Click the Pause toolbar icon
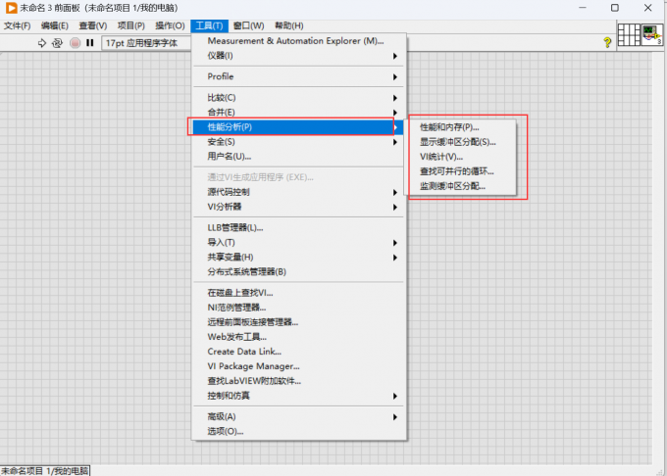 click(90, 43)
